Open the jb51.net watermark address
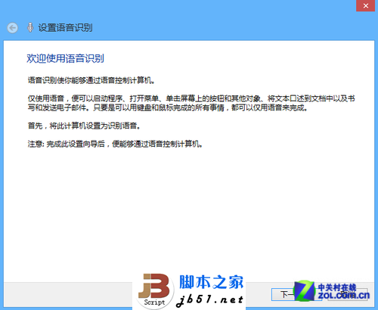378x310 pixels. click(209, 300)
